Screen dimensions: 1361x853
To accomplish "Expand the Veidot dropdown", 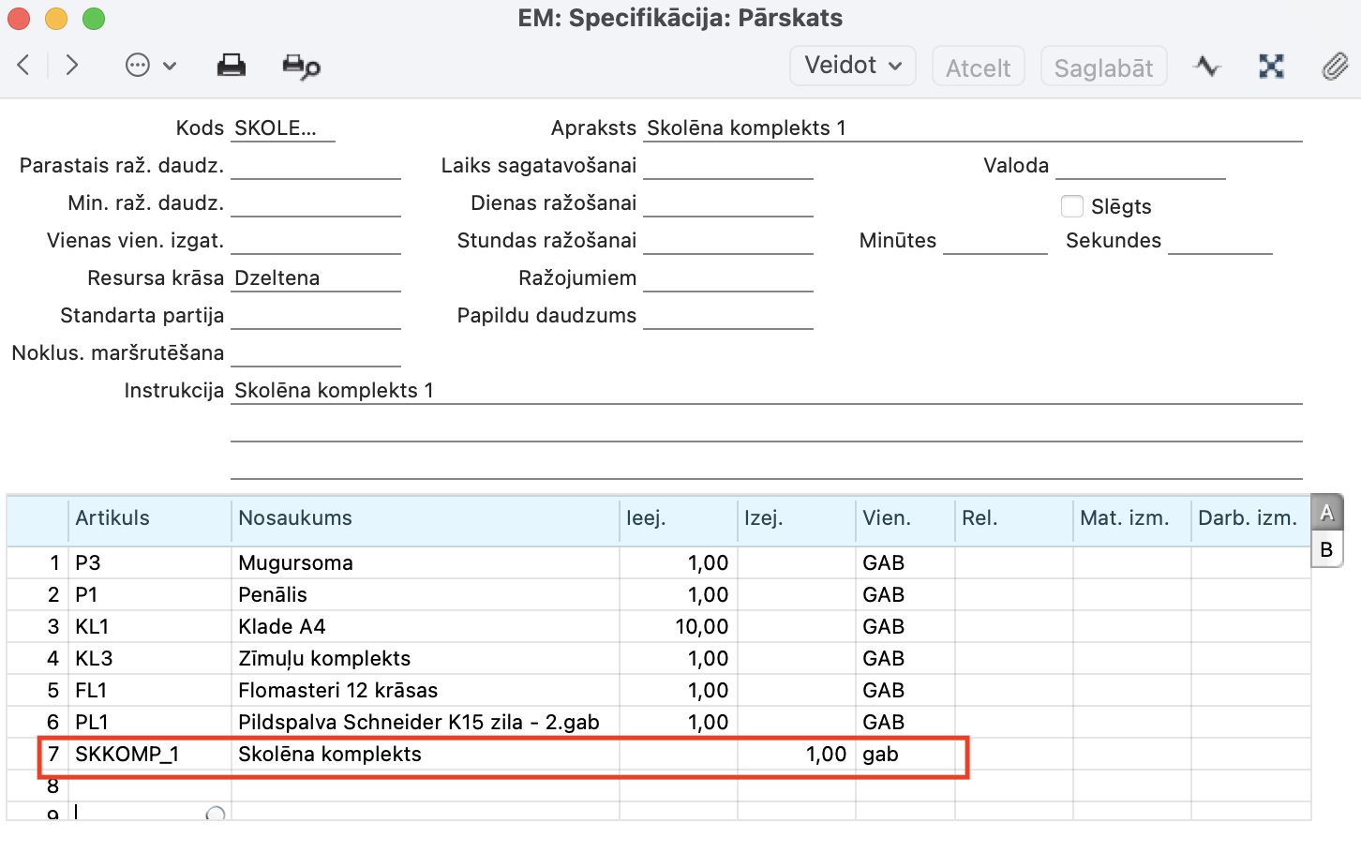I will coord(852,66).
